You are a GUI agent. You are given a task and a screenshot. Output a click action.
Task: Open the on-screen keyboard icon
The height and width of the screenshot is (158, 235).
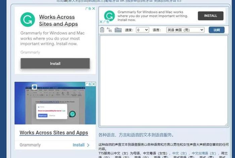point(118,30)
